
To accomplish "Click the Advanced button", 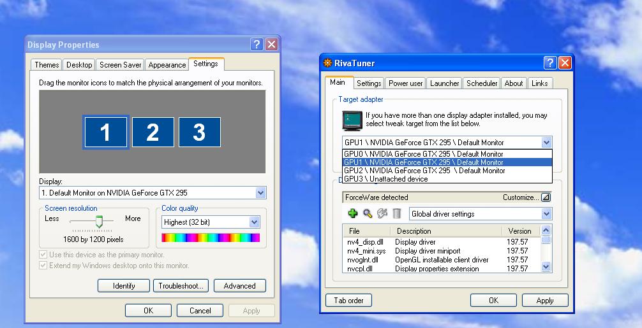I will tap(239, 286).
